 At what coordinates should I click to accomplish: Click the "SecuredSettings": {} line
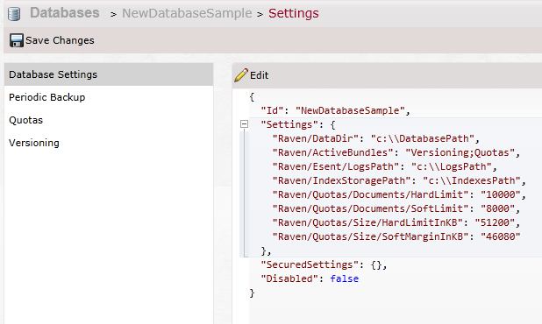point(324,265)
